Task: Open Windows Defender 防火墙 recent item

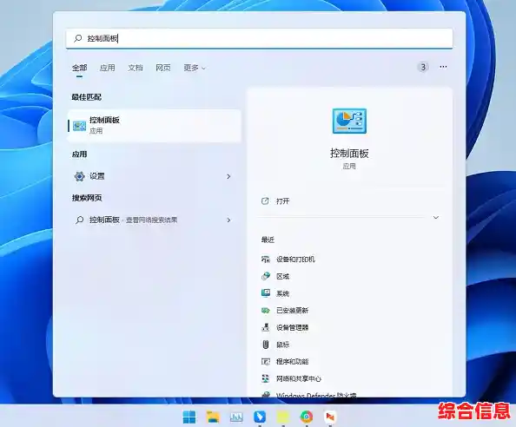Action: [316, 395]
